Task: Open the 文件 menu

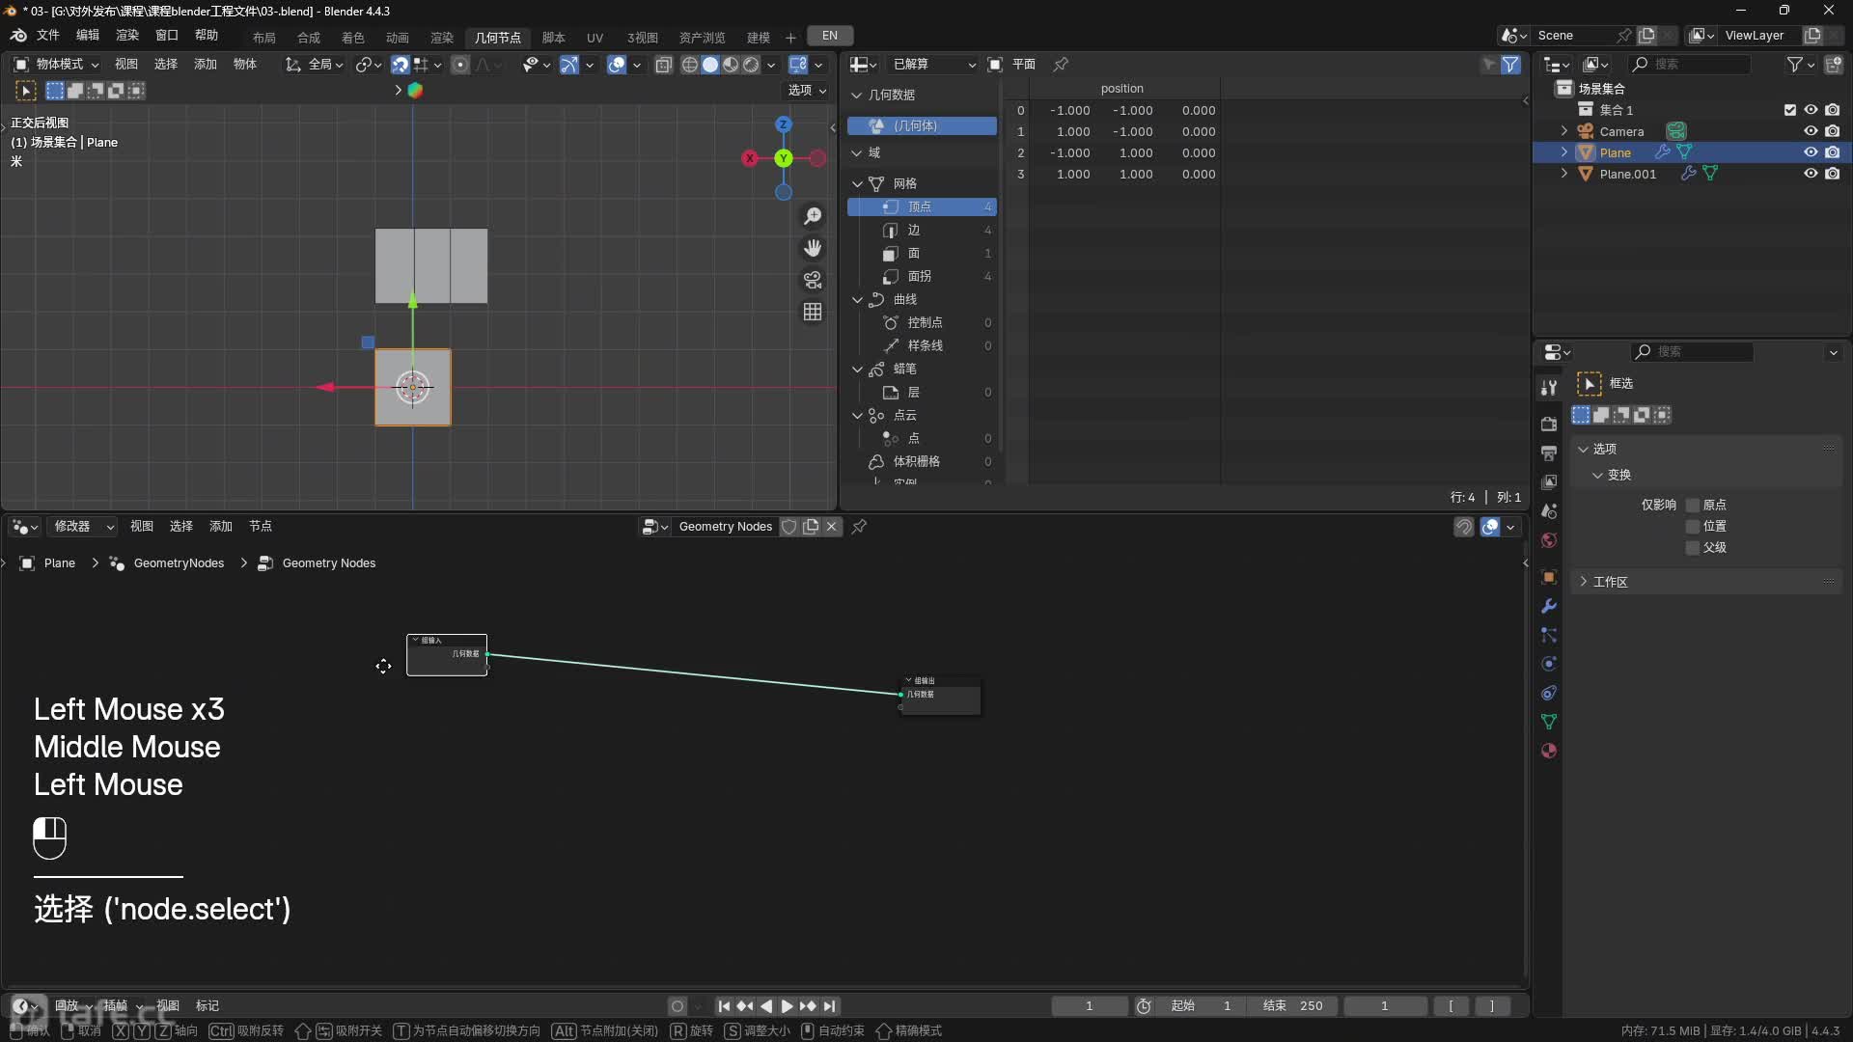Action: pos(47,36)
